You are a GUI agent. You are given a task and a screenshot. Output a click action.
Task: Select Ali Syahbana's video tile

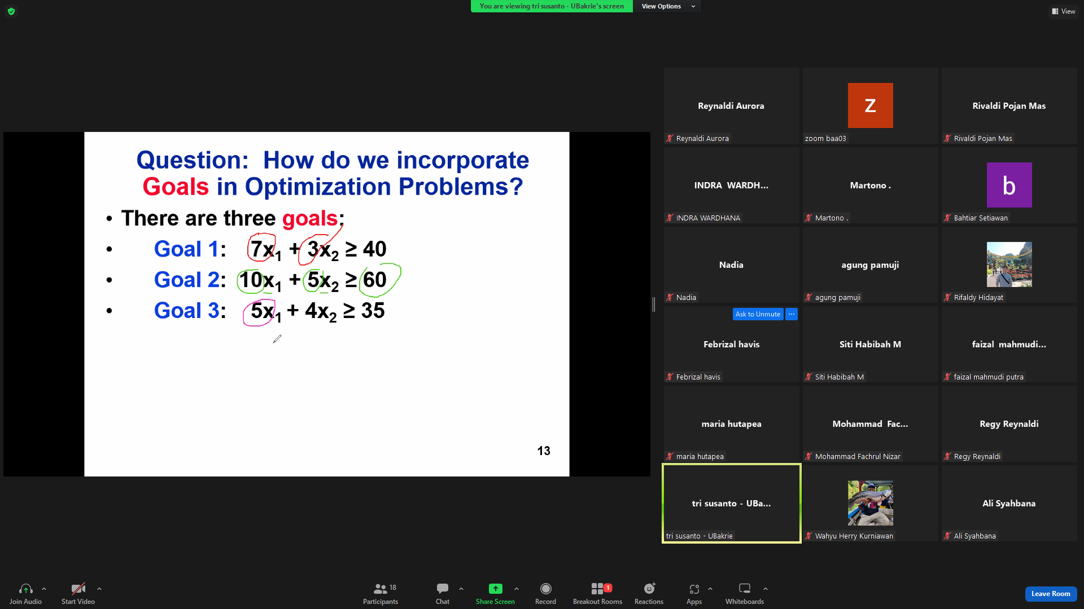(1009, 504)
